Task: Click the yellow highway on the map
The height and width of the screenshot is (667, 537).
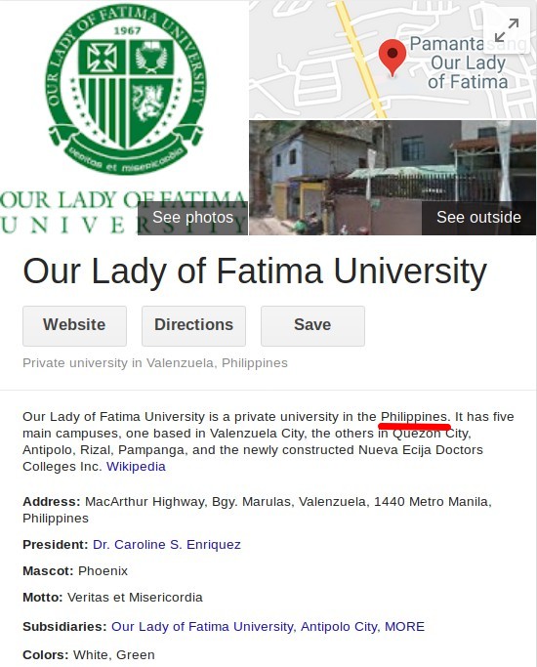Action: [x=360, y=60]
